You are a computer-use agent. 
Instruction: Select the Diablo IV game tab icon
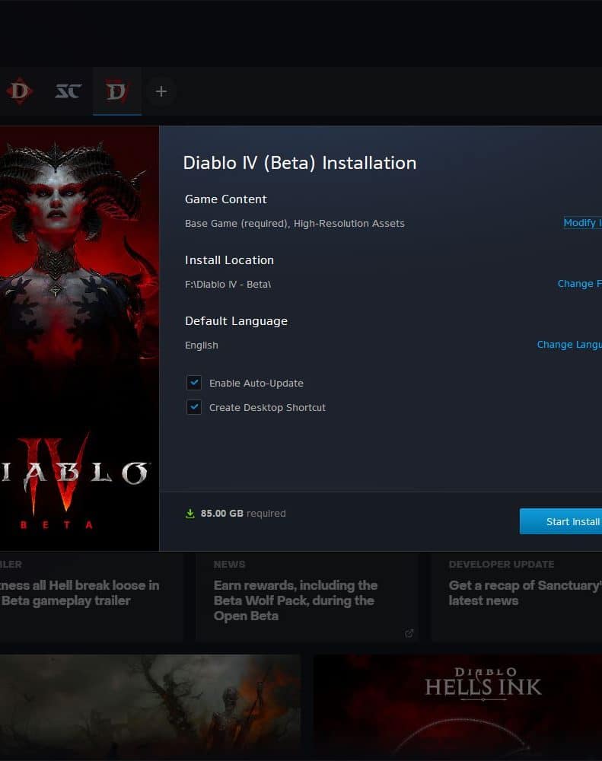pos(116,91)
